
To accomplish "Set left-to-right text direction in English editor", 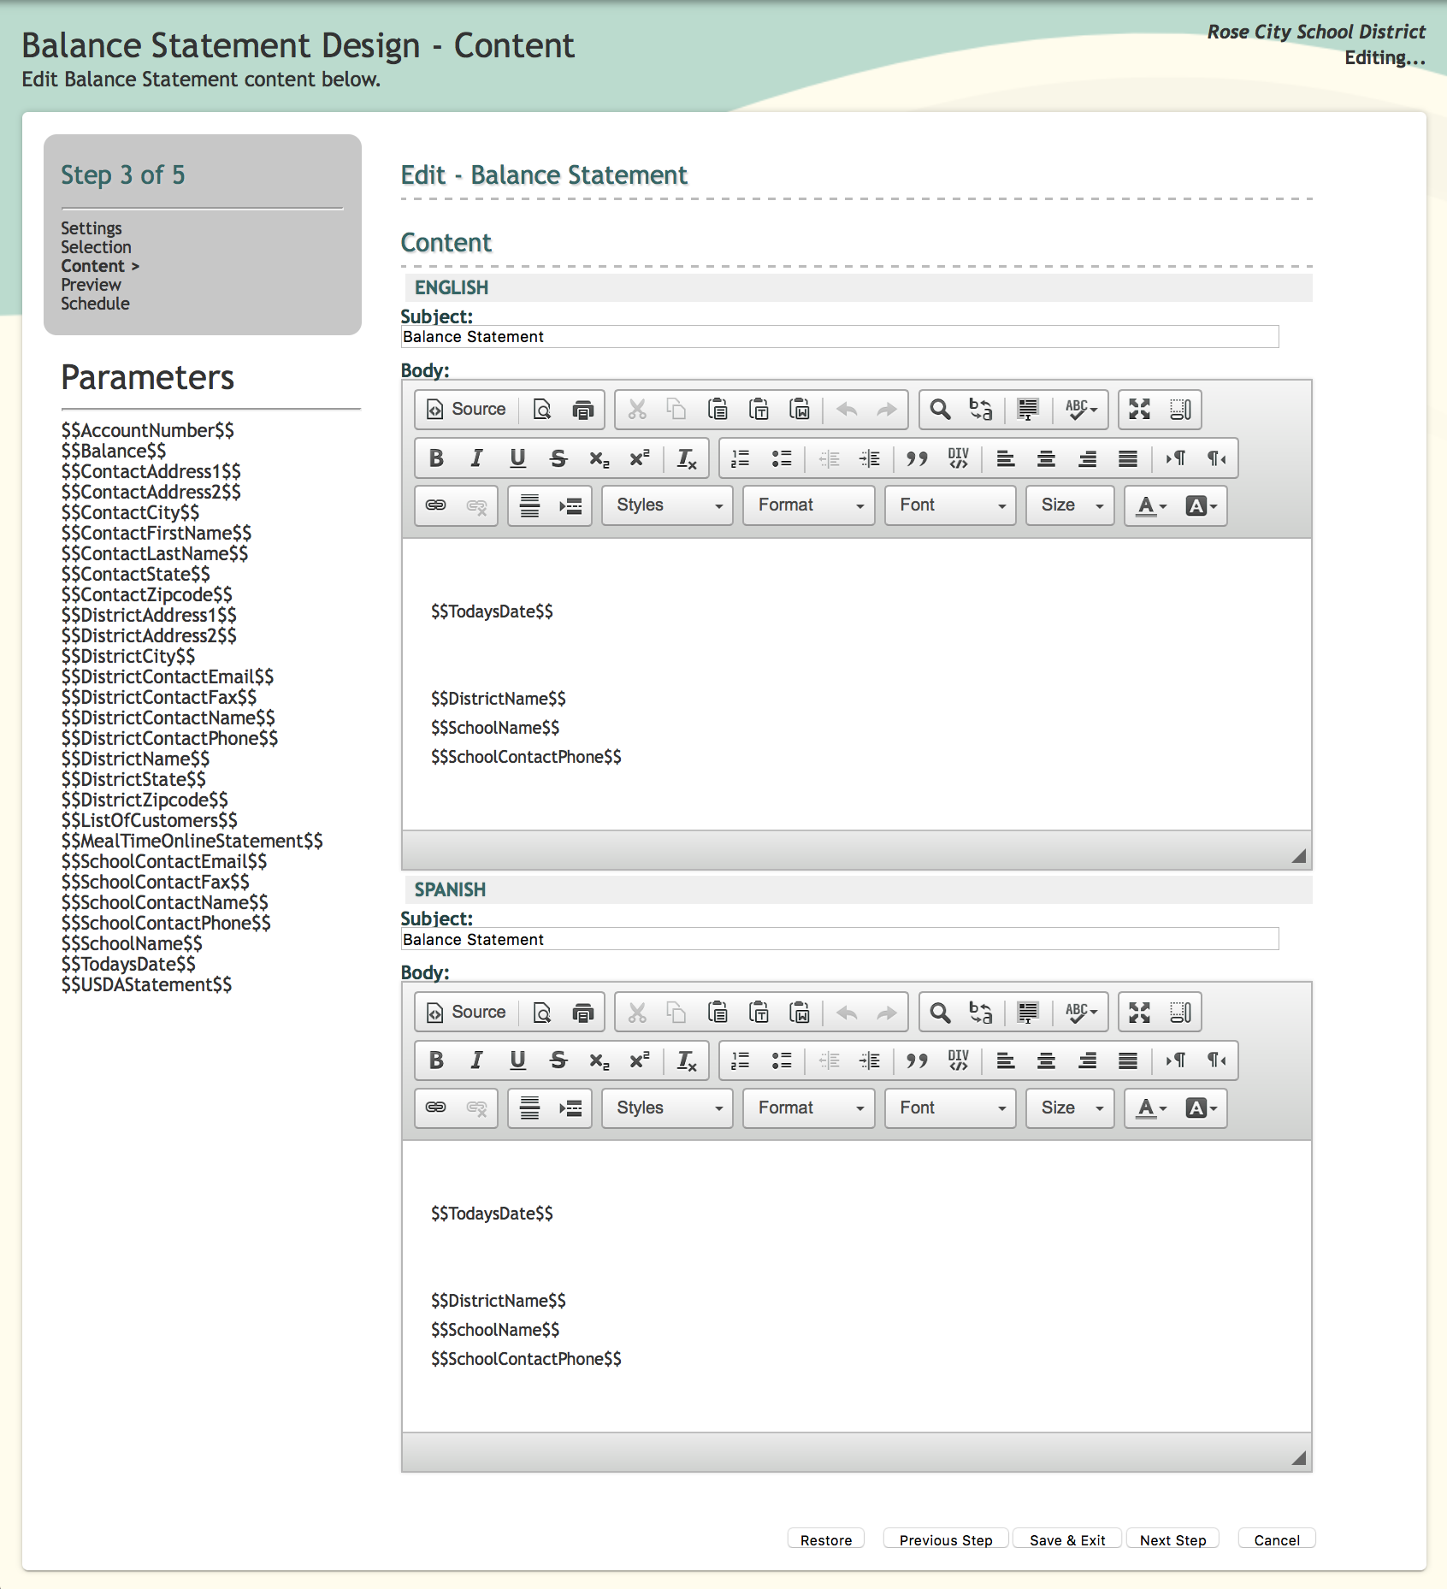I will click(1176, 458).
